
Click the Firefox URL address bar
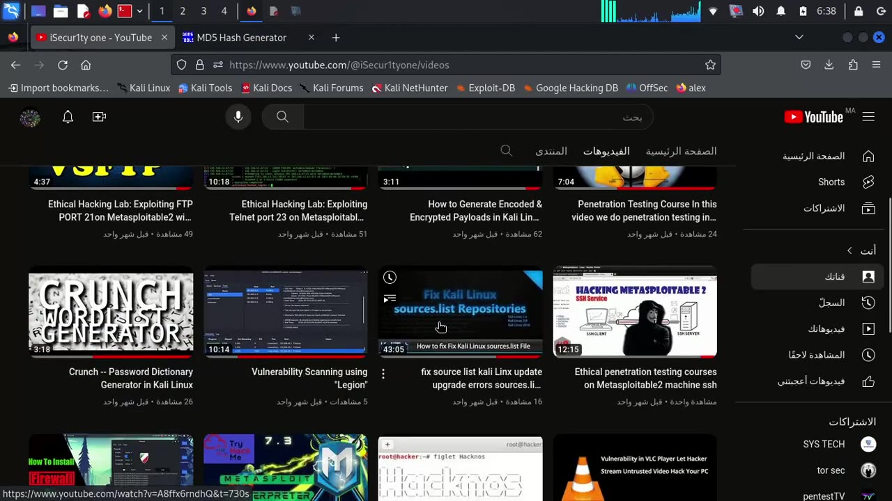(x=446, y=65)
